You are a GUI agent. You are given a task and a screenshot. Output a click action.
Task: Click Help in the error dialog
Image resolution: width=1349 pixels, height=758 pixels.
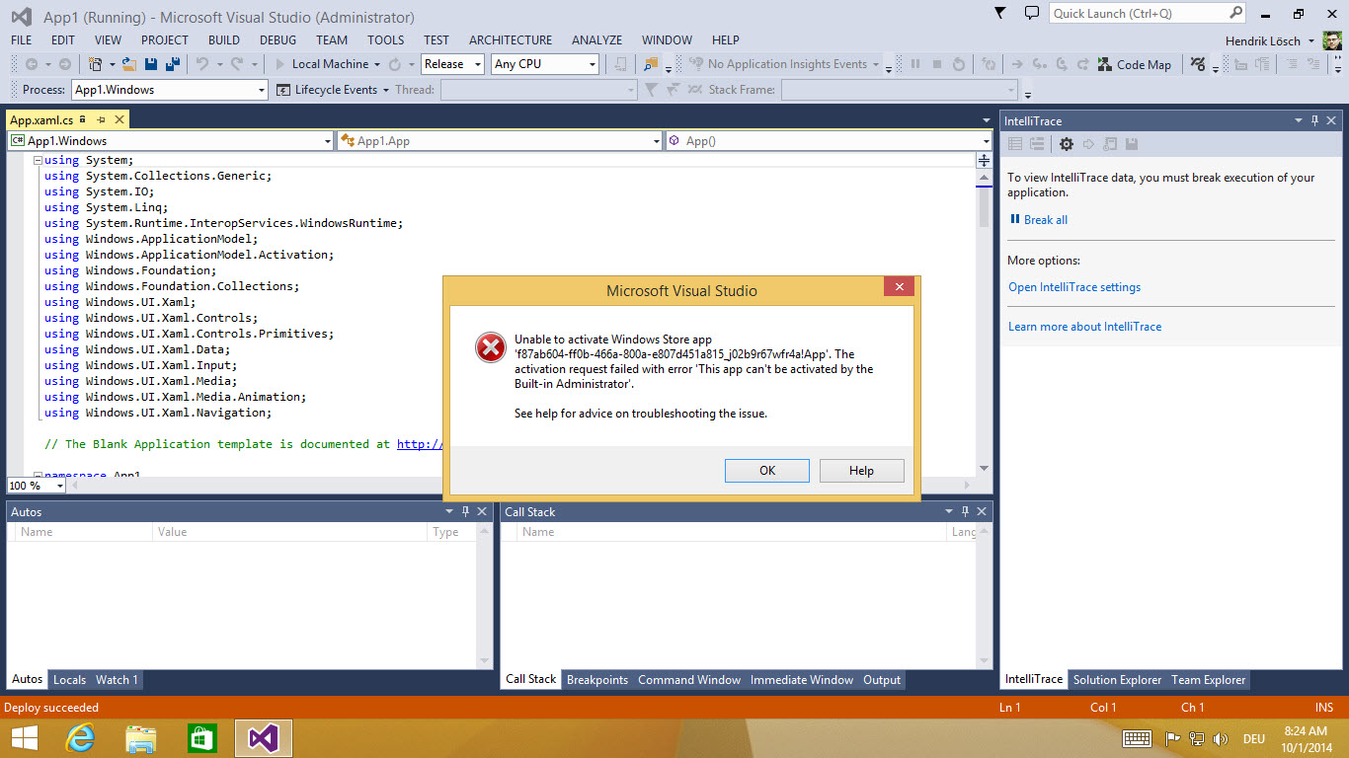coord(861,471)
